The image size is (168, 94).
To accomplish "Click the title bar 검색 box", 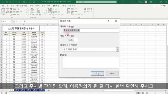I will 96,2.
